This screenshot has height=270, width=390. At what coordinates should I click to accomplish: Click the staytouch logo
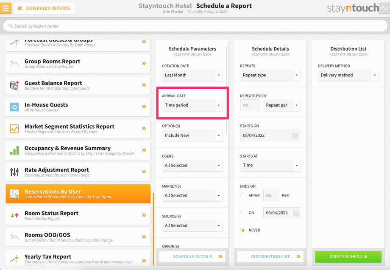353,8
